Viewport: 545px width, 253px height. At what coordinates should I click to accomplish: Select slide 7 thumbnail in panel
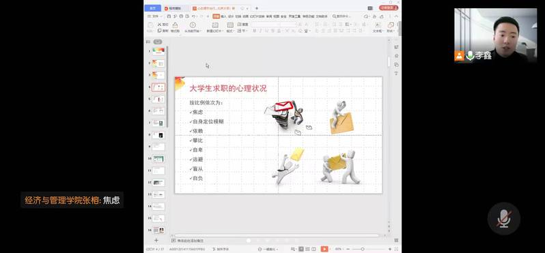click(158, 123)
